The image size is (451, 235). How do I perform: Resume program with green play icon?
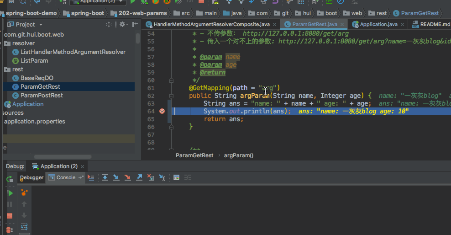coord(10,193)
